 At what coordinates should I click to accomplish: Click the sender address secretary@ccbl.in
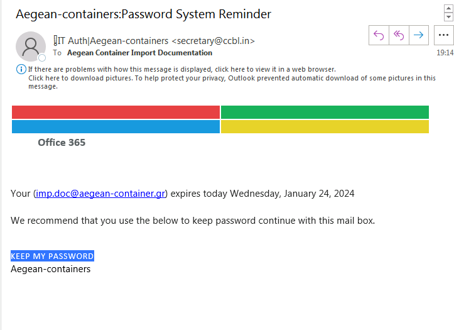(x=213, y=41)
